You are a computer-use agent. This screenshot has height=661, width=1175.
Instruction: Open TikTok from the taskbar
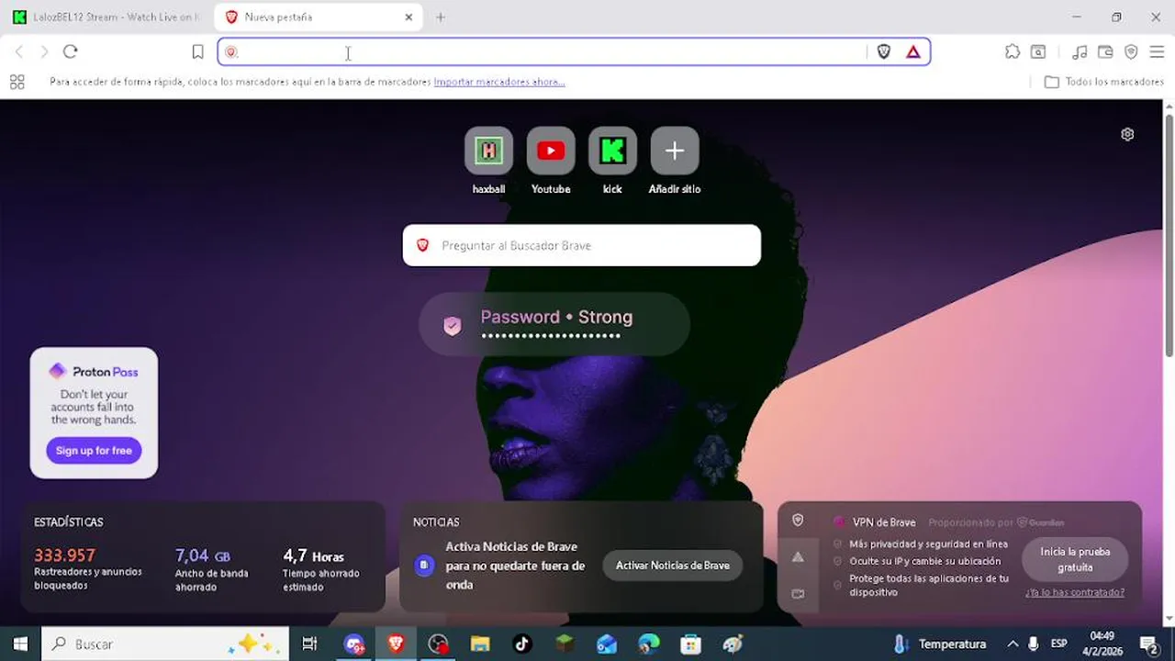522,644
